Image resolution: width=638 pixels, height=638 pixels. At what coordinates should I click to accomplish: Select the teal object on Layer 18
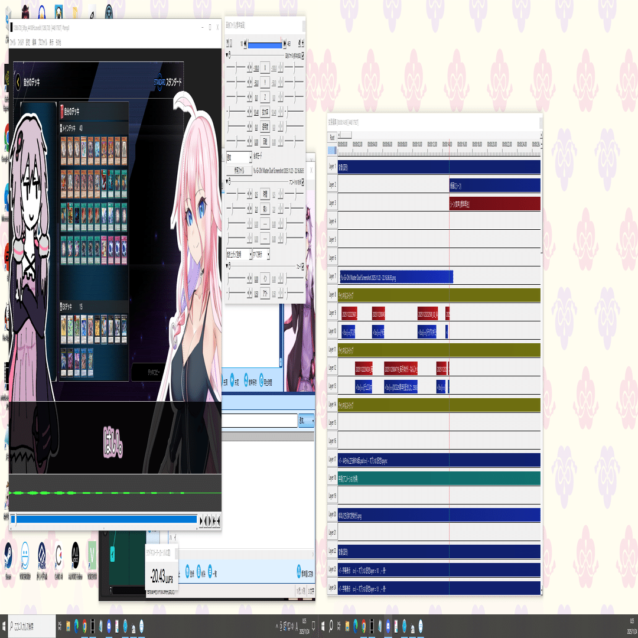[x=439, y=479]
